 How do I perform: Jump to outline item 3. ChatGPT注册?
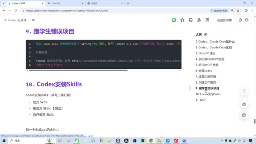(x=205, y=53)
